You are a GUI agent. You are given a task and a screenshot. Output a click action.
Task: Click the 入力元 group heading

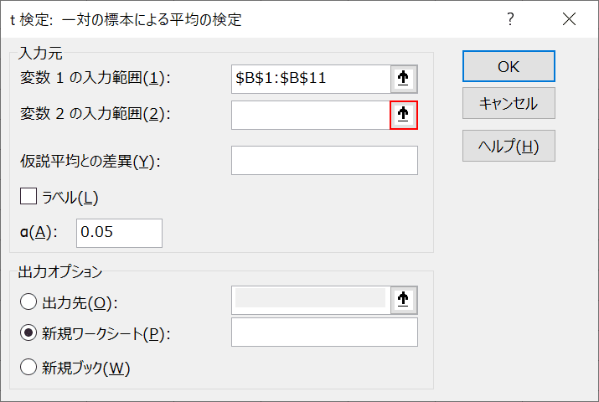[40, 53]
